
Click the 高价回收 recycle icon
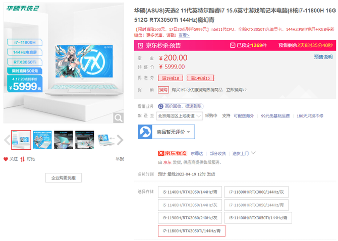(x=160, y=106)
